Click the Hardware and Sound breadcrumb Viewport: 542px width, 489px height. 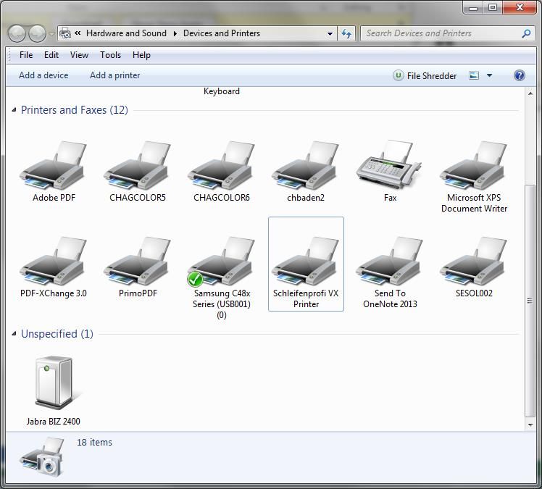(126, 33)
